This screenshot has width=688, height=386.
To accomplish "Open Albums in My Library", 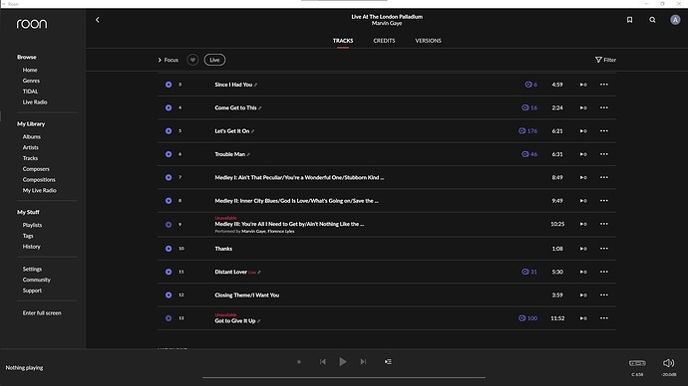I will [x=32, y=137].
